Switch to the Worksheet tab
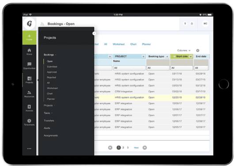The height and width of the screenshot is (168, 235). pyautogui.click(x=118, y=44)
